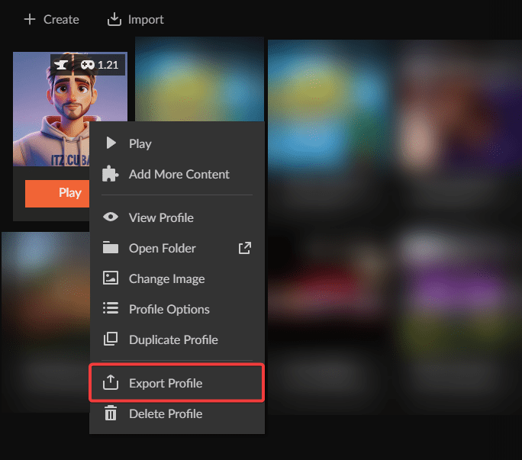
Task: Open Profile Options from the context menu
Action: 169,309
